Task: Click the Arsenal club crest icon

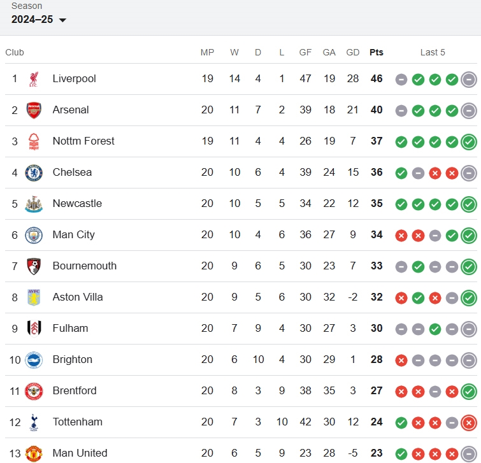Action: tap(34, 110)
